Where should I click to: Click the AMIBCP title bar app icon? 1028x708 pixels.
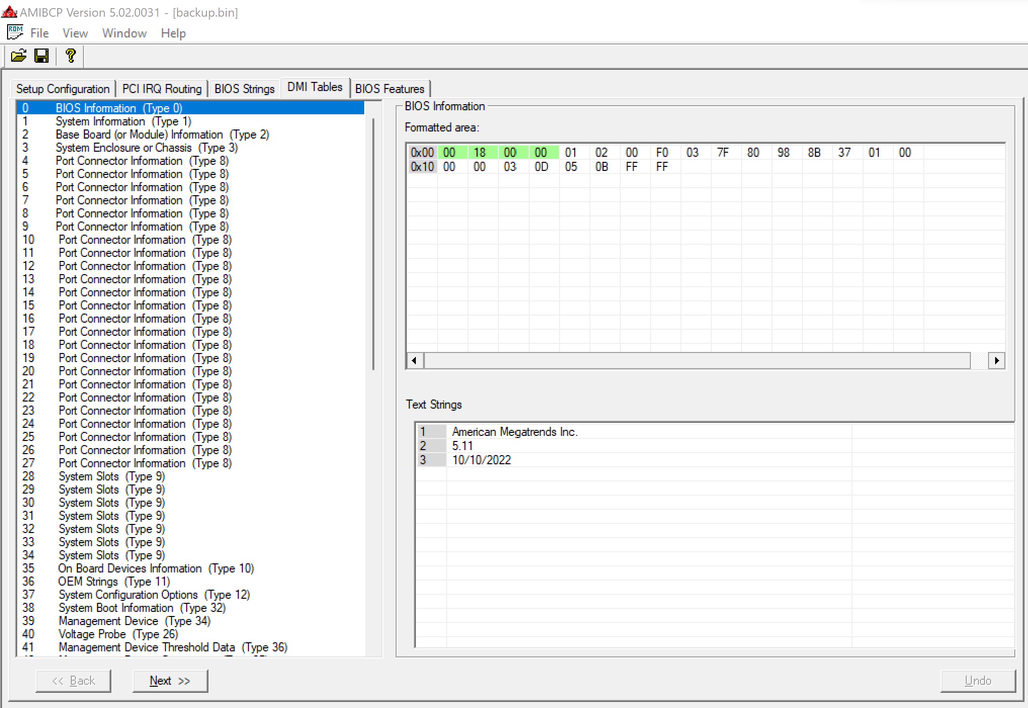pyautogui.click(x=9, y=12)
